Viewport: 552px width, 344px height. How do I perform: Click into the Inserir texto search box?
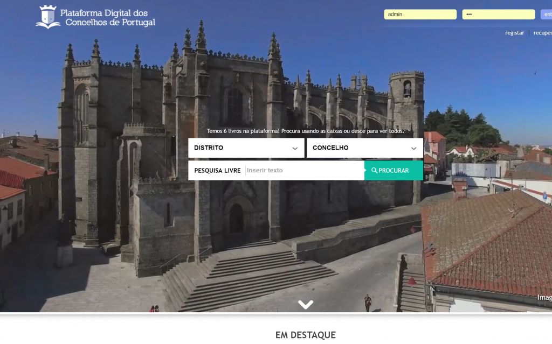click(304, 171)
